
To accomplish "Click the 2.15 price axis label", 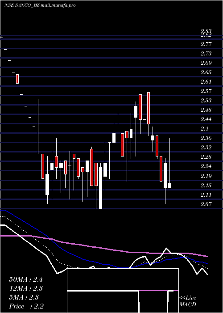I will pyautogui.click(x=206, y=186).
